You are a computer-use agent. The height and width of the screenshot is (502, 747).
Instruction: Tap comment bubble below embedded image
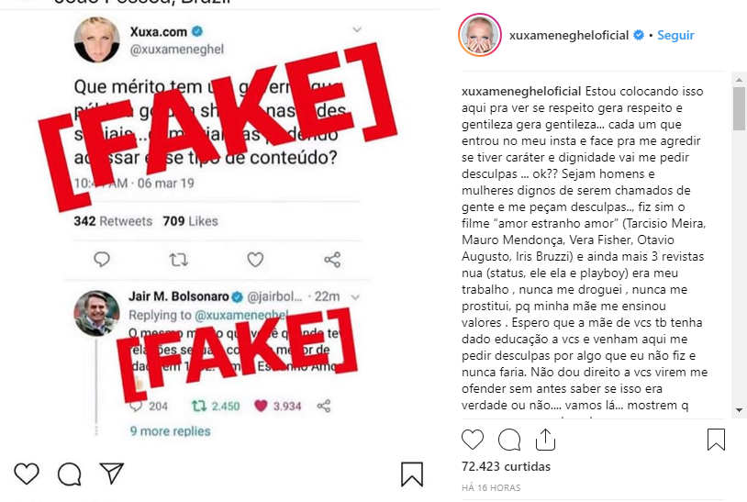[x=69, y=474]
